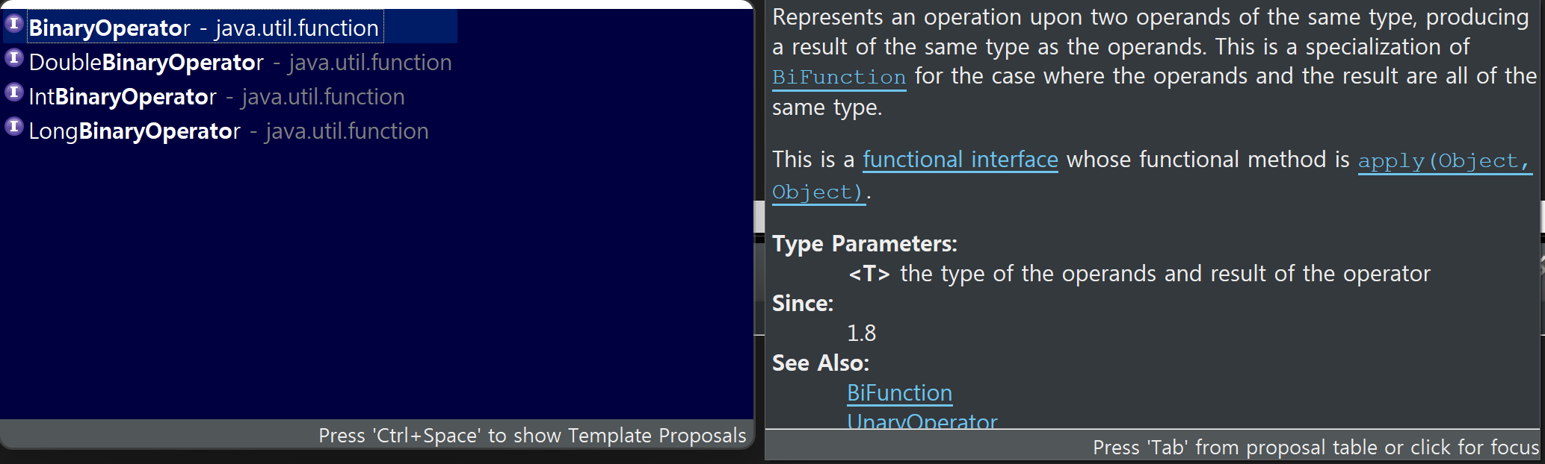Click the empty area of the proposal list

point(377,283)
